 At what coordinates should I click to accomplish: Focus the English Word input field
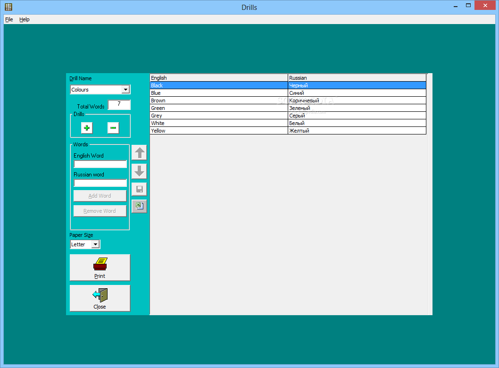(100, 164)
